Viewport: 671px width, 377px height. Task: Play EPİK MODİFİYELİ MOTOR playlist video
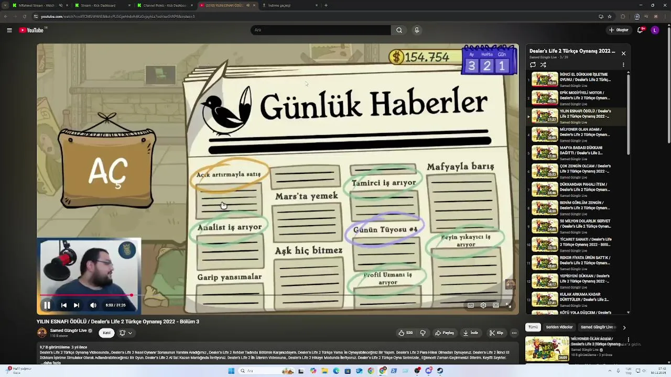[577, 98]
